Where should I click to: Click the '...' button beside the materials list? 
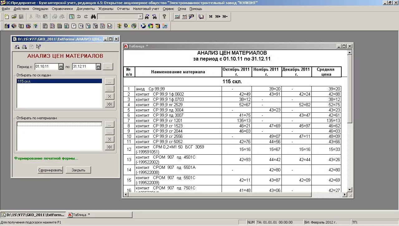tap(109, 124)
